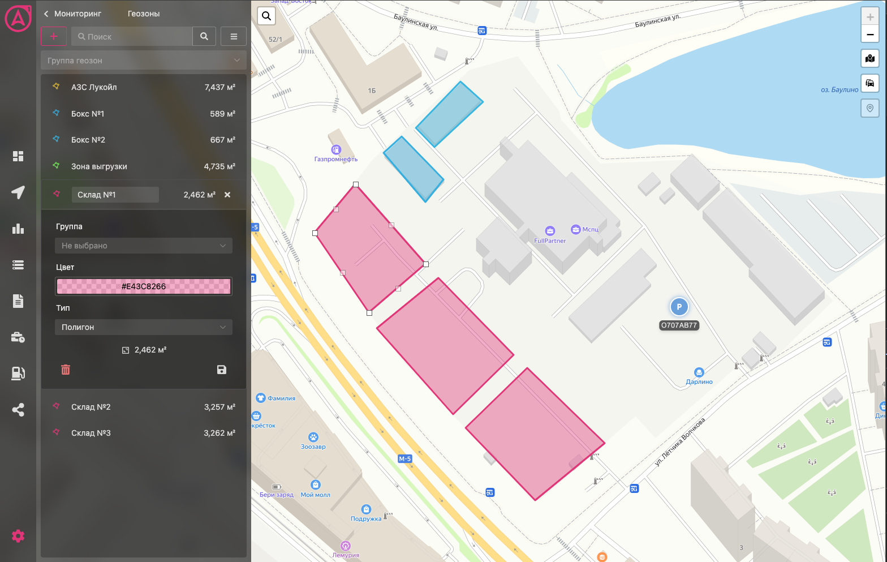Viewport: 887px width, 562px height.
Task: Click the Склад №1 name field
Action: click(x=115, y=195)
